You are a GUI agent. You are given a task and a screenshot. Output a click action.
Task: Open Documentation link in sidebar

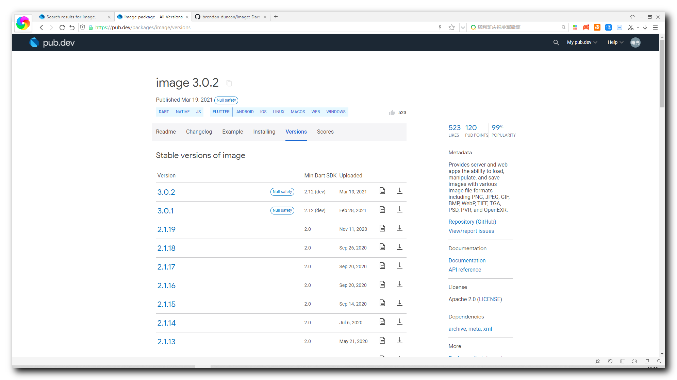click(x=467, y=260)
